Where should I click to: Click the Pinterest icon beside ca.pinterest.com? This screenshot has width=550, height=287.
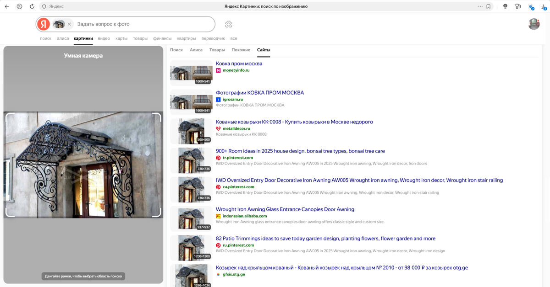(218, 187)
